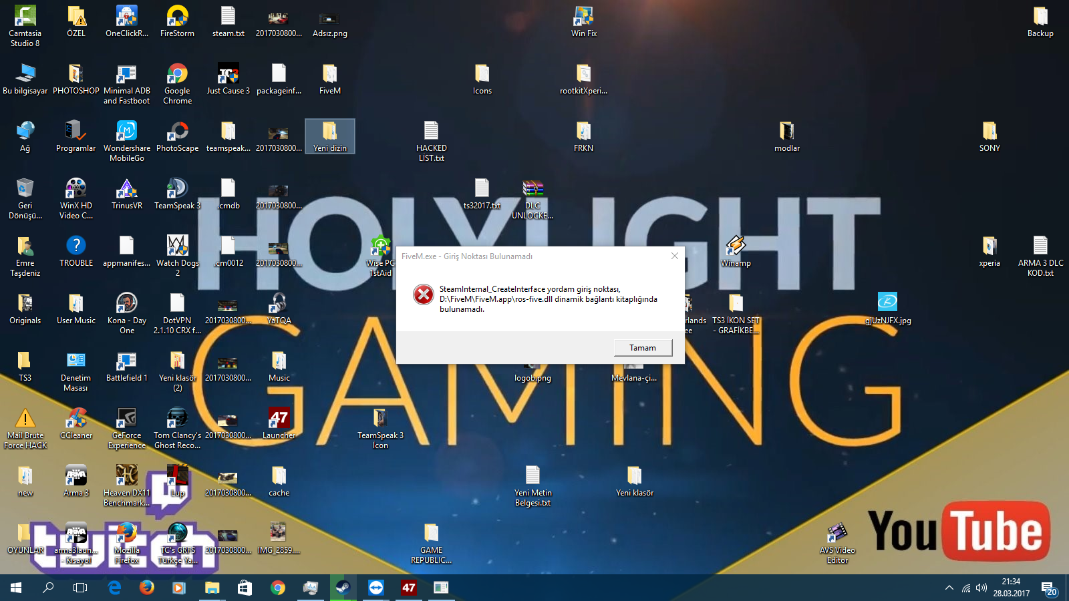This screenshot has width=1069, height=601.
Task: Close the FiveM.exe error dialog
Action: [675, 256]
